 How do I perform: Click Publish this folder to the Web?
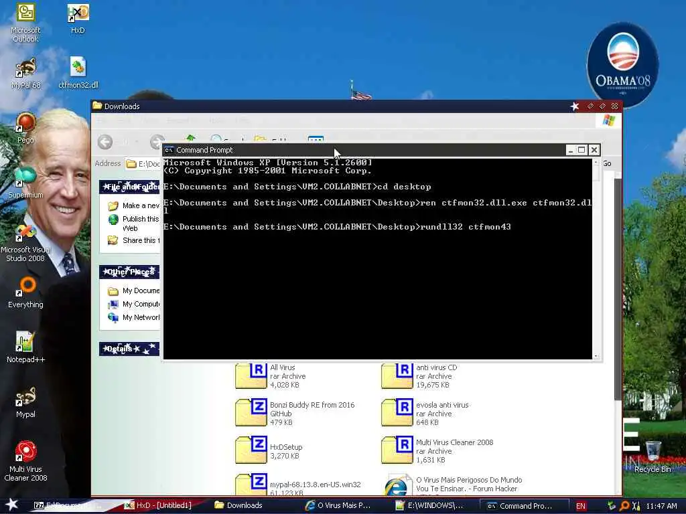point(134,223)
